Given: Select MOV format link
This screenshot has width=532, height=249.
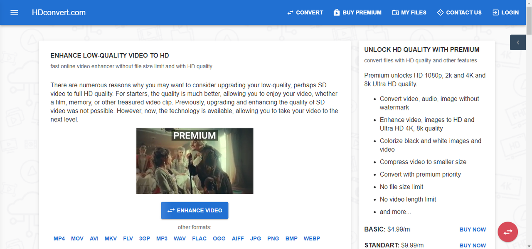Looking at the screenshot, I should point(77,239).
